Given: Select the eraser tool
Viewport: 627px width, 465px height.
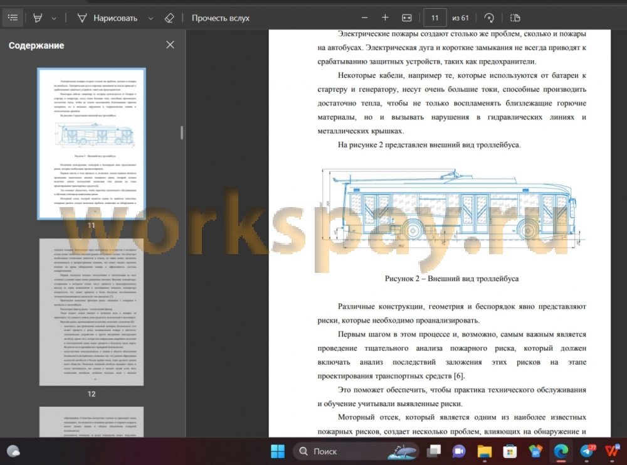Looking at the screenshot, I should tap(169, 18).
